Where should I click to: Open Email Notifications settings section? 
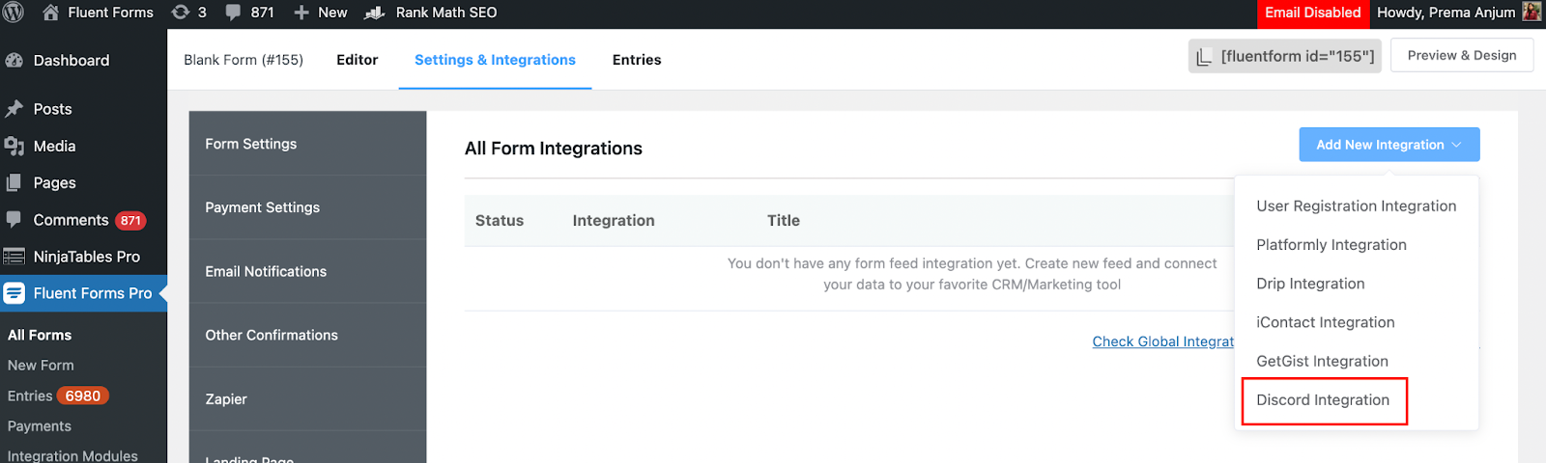[266, 272]
